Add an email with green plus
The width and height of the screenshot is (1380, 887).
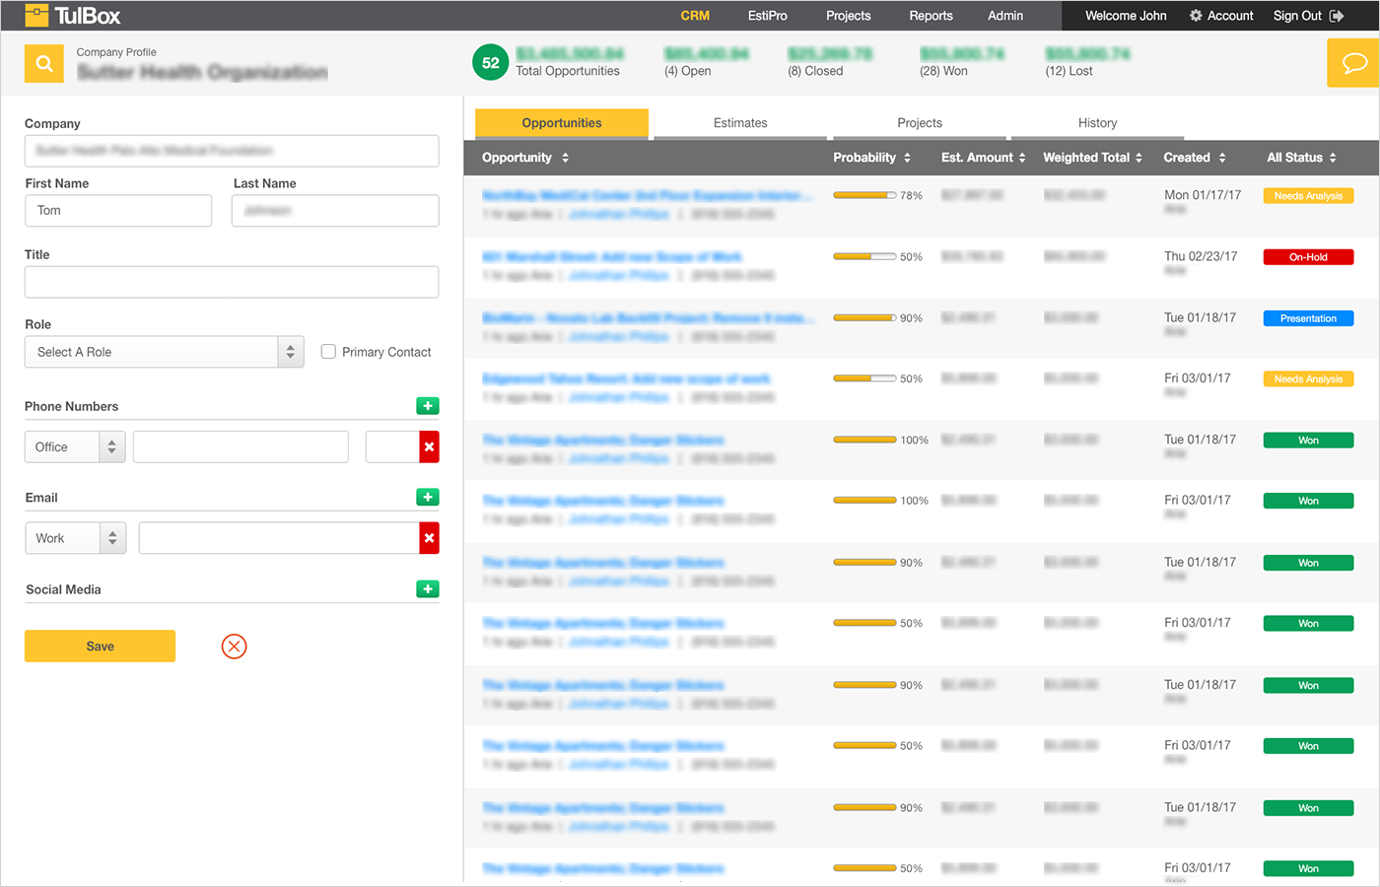[x=428, y=498]
